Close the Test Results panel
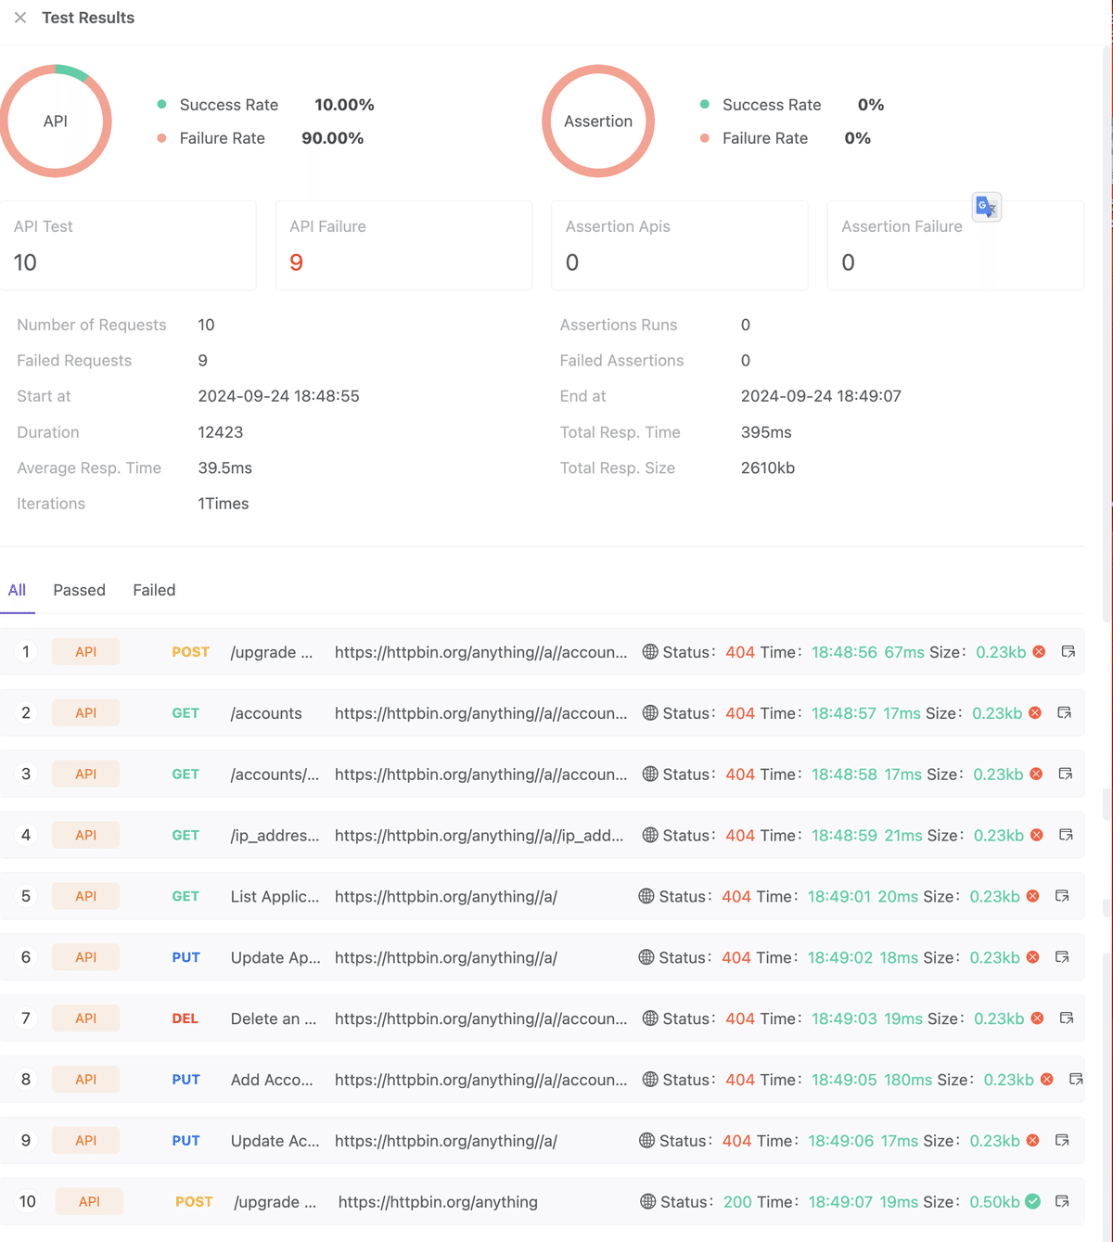Image resolution: width=1113 pixels, height=1242 pixels. point(20,18)
